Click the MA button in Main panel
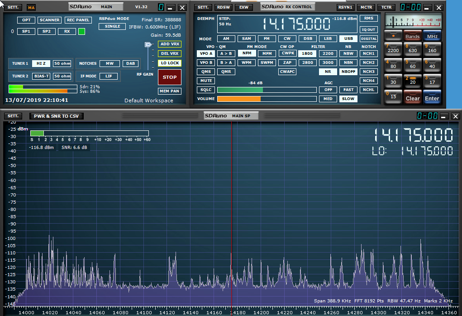This screenshot has width=462, height=316. coord(31,7)
